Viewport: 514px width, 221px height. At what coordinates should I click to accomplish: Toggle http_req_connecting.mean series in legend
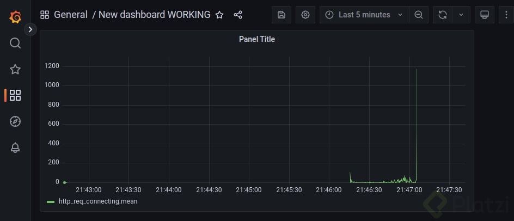98,201
